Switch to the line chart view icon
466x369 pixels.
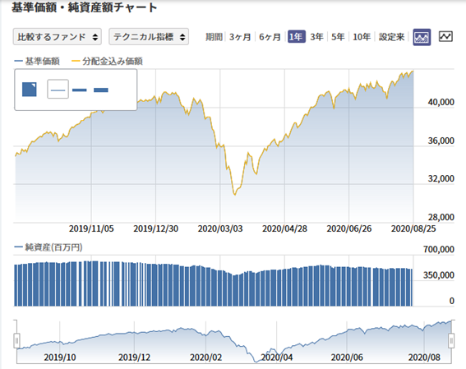(x=445, y=36)
